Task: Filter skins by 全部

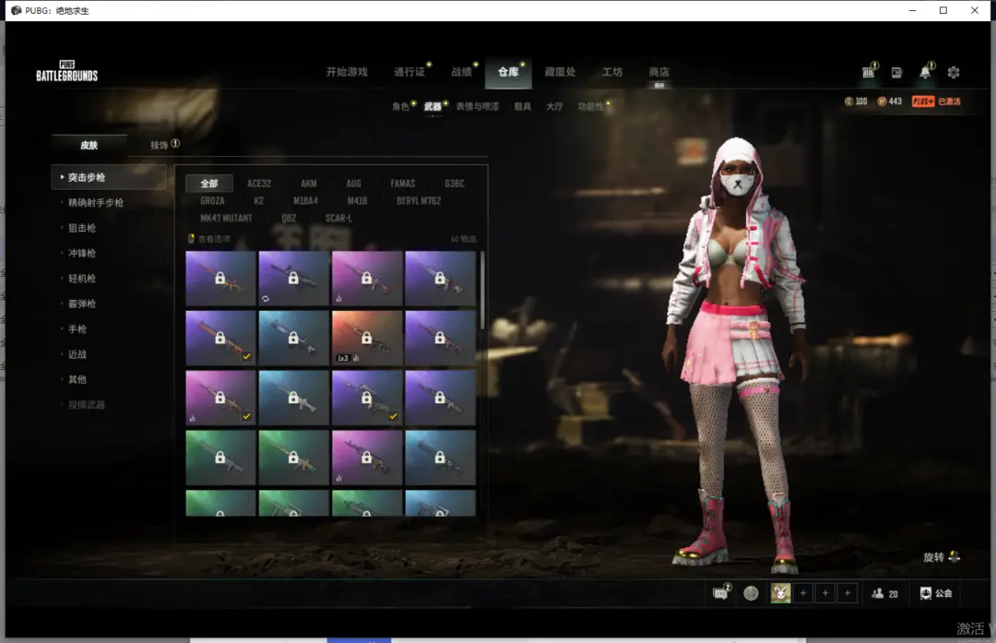Action: coord(209,184)
